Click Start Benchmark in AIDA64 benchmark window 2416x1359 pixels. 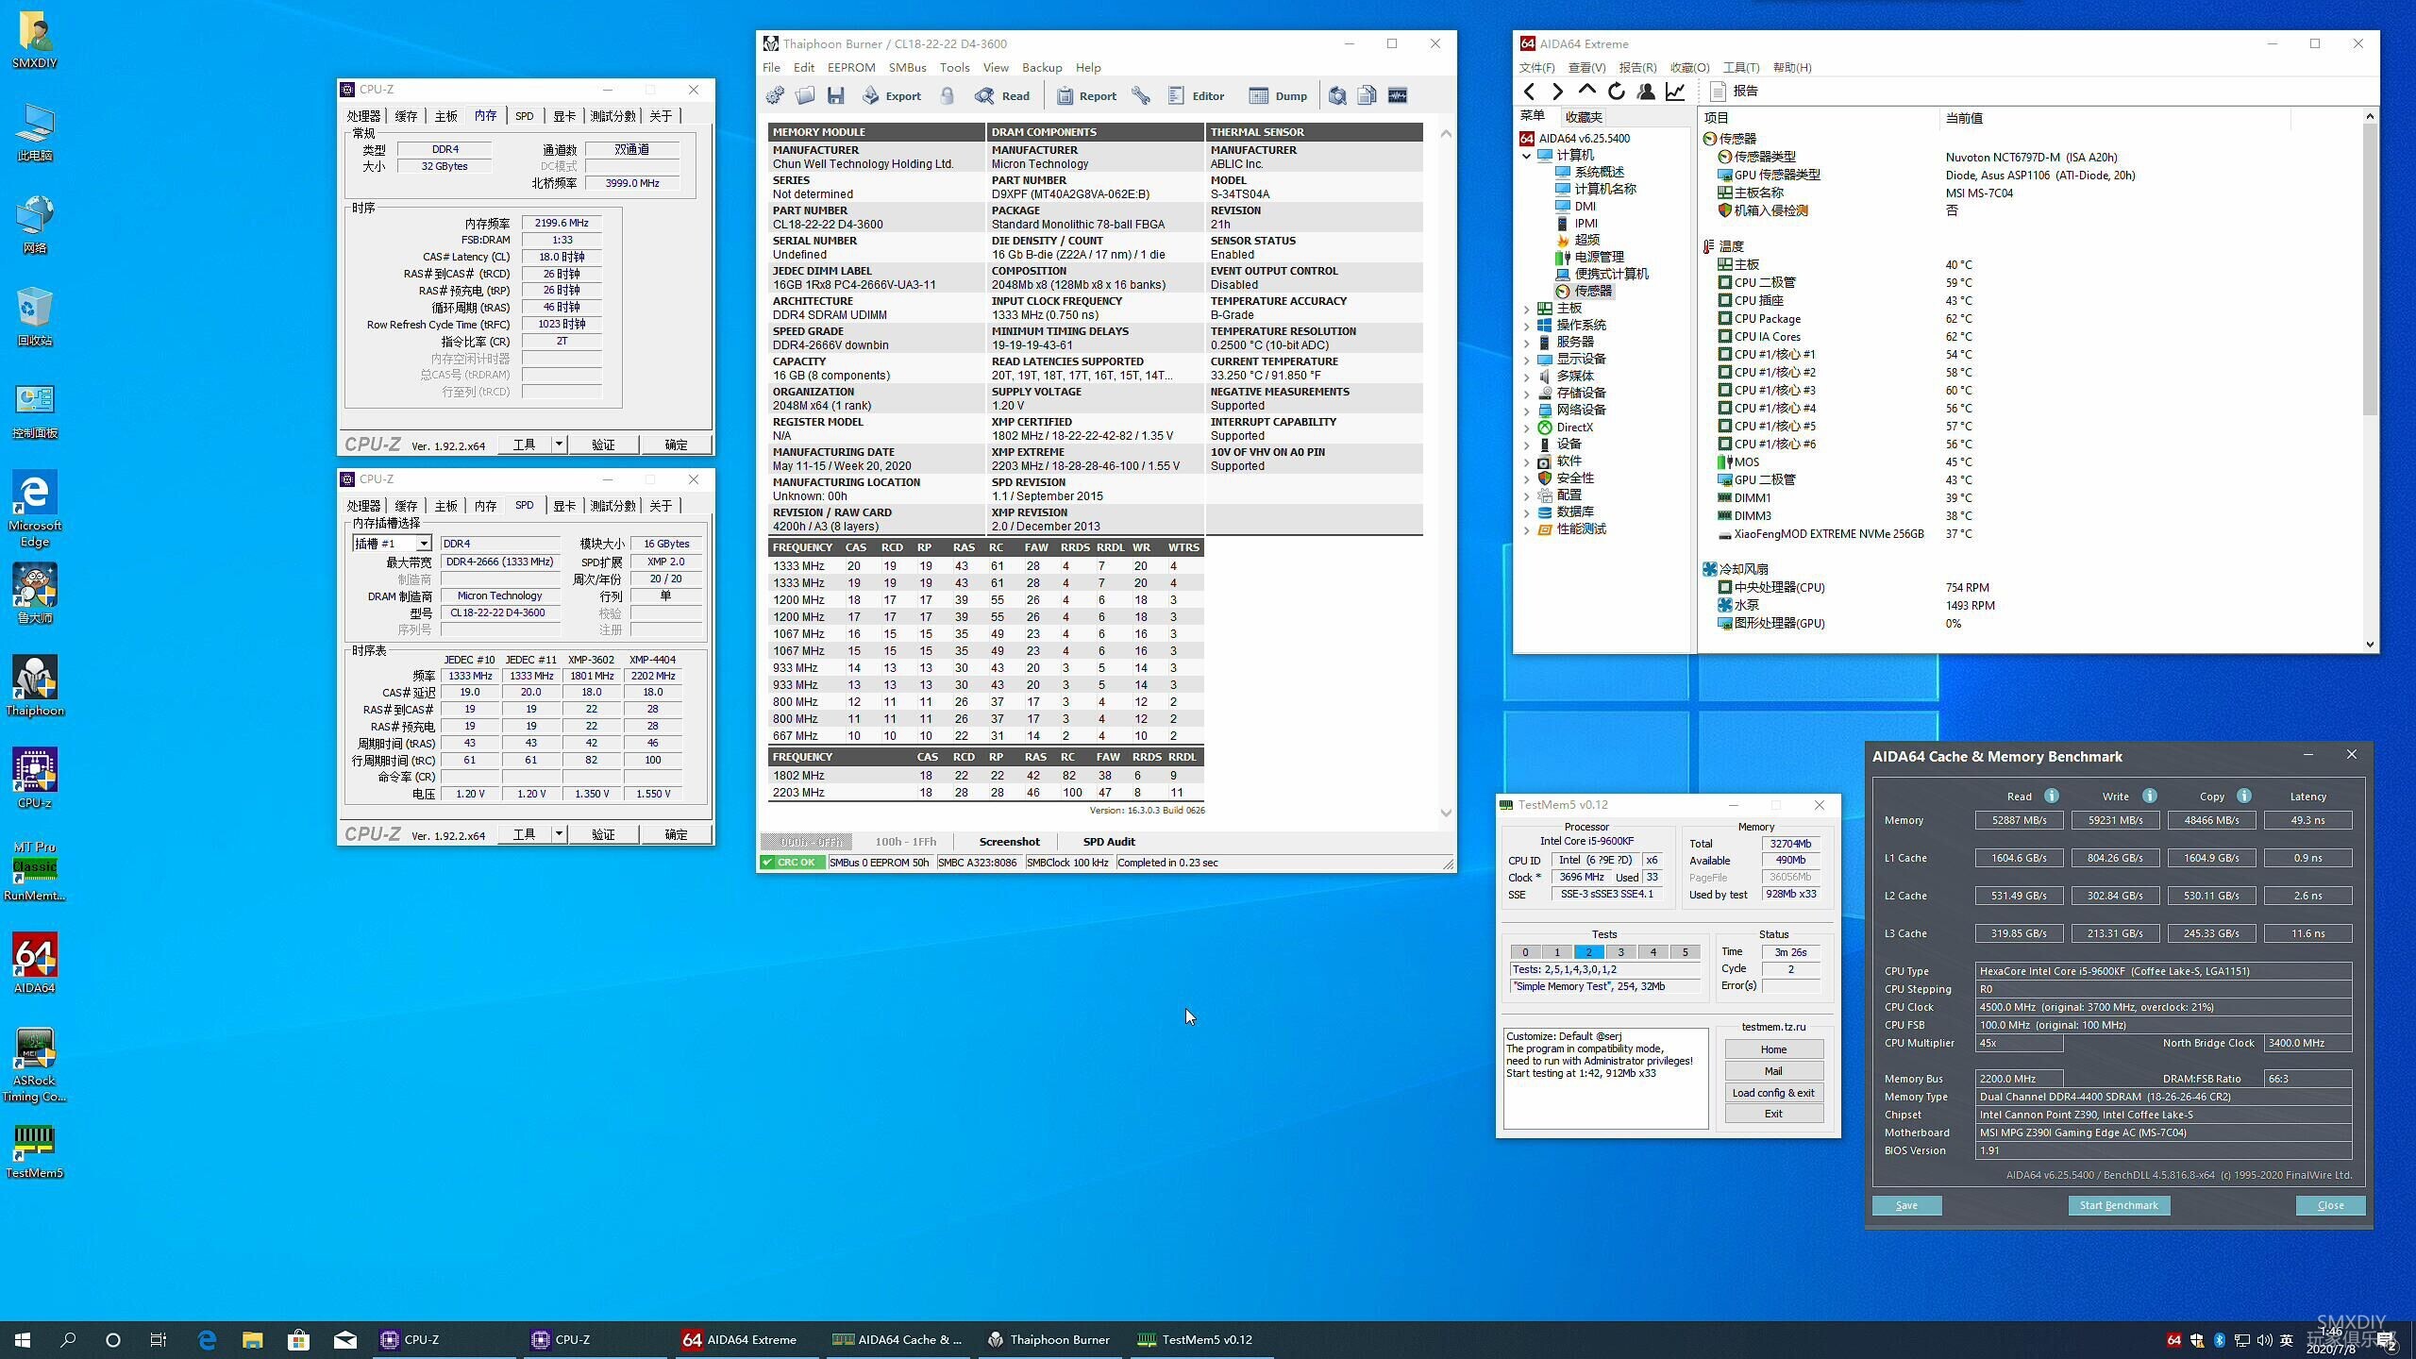pos(2119,1205)
